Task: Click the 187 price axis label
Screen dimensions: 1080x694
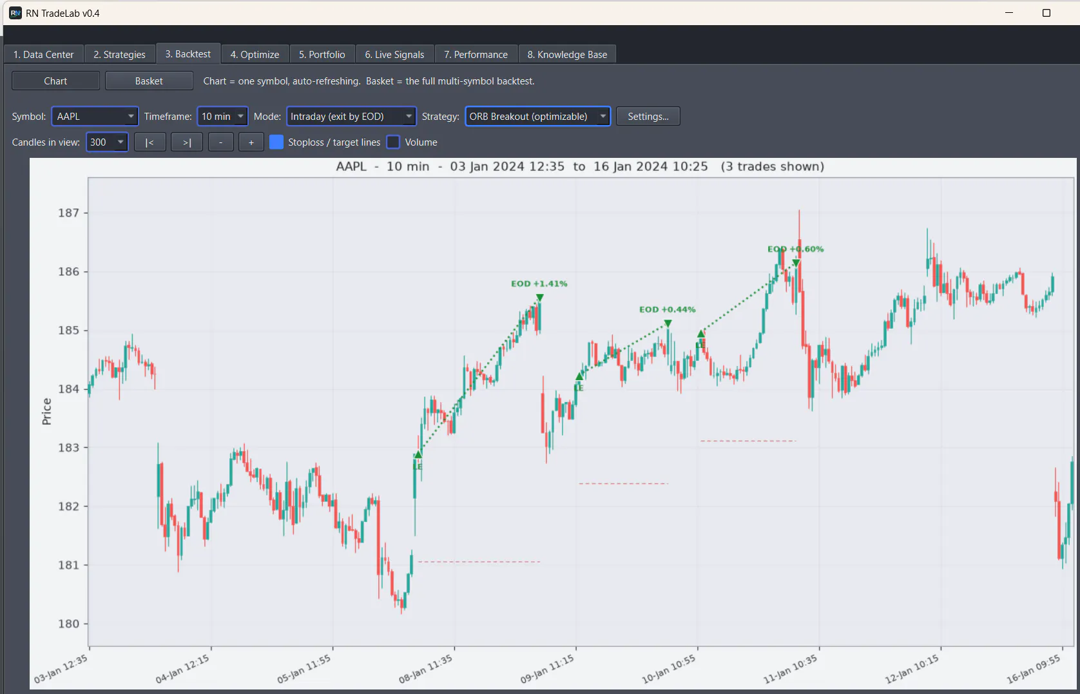Action: (x=69, y=213)
